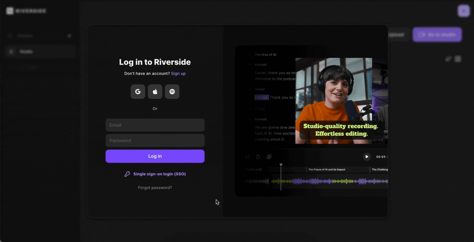Play the editor preview video
Viewport: 474px width, 242px height.
[366, 157]
